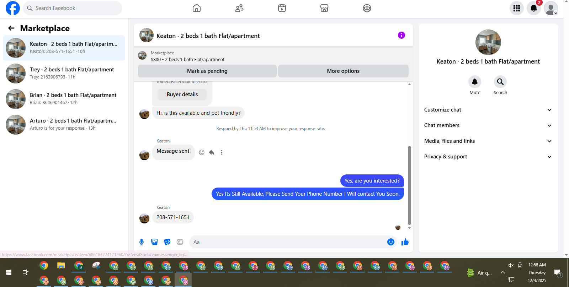Open the Windows Start menu

pyautogui.click(x=9, y=272)
